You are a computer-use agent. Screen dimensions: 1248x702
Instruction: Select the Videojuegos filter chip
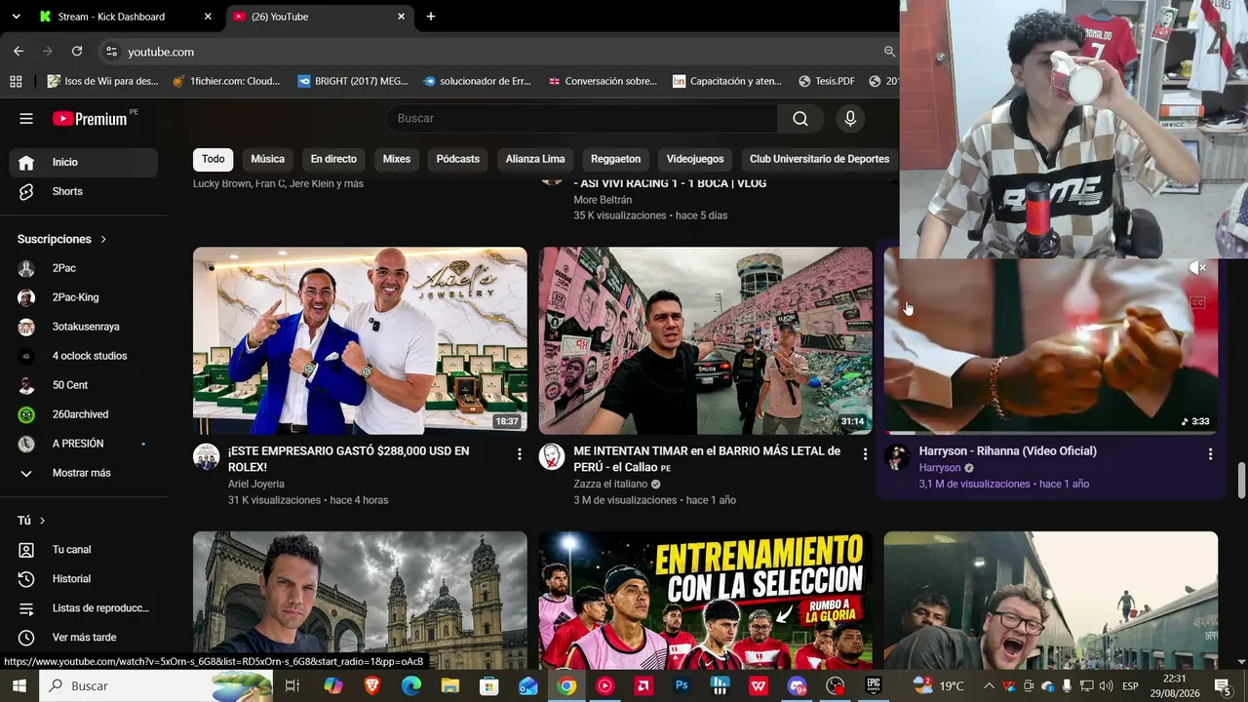pyautogui.click(x=695, y=159)
